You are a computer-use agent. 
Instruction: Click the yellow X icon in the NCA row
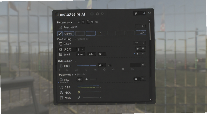point(79,92)
